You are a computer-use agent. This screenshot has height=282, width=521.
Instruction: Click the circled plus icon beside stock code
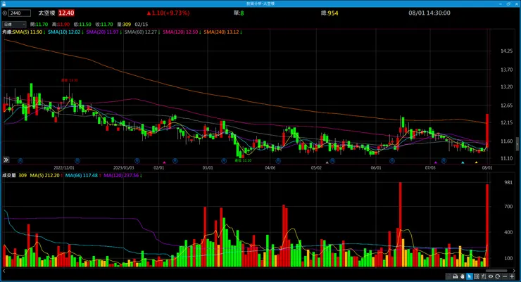4,13
